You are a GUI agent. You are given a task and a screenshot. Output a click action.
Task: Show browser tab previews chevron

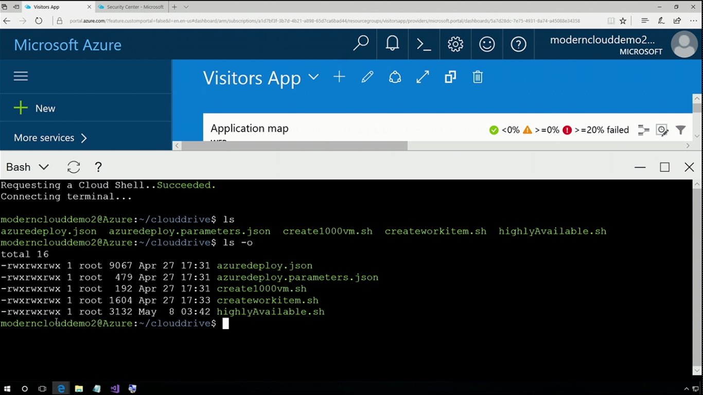click(x=186, y=7)
